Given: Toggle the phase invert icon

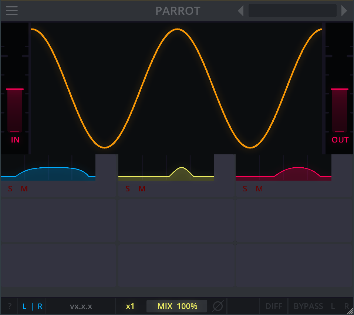Looking at the screenshot, I should [218, 306].
